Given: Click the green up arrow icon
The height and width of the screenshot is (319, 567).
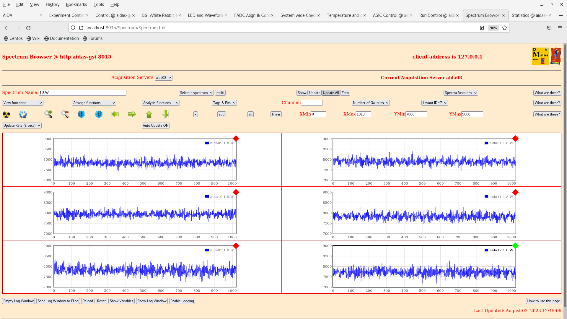Looking at the screenshot, I should tap(149, 114).
